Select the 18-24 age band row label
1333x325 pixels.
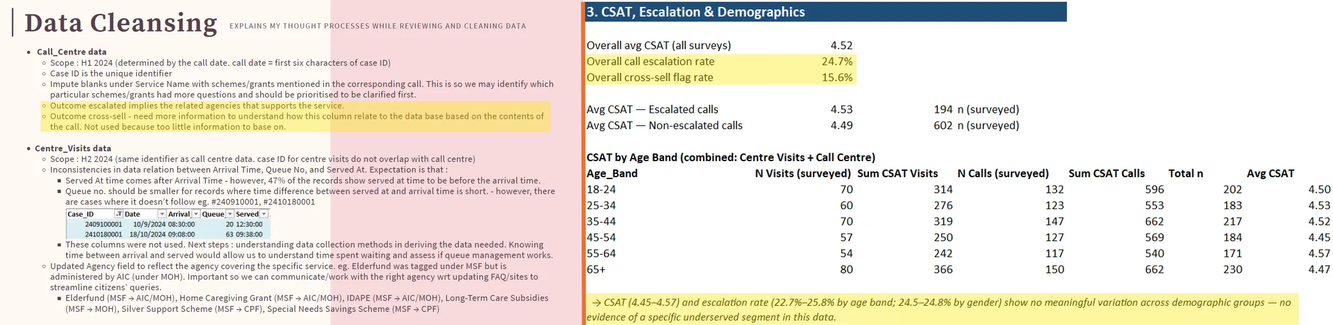[x=601, y=189]
